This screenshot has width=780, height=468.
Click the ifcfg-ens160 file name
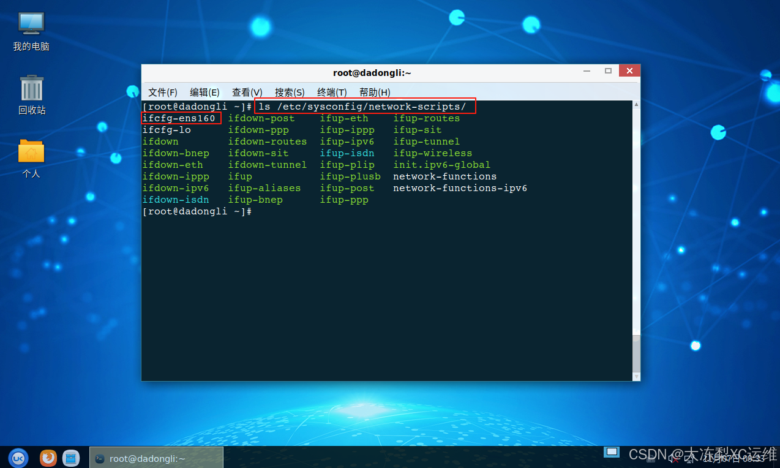tap(179, 118)
